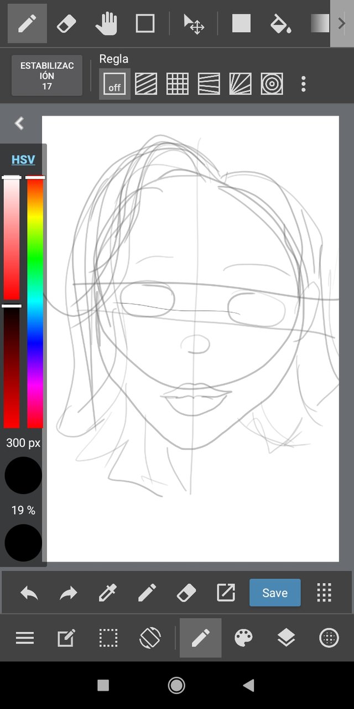
Task: Open the 19 % opacity preview circle
Action: tap(23, 543)
